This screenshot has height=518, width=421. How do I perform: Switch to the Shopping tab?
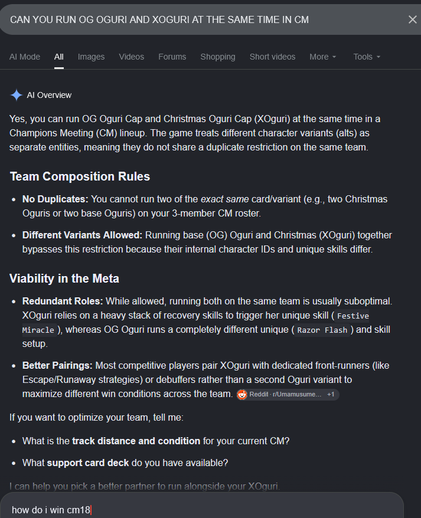(218, 57)
